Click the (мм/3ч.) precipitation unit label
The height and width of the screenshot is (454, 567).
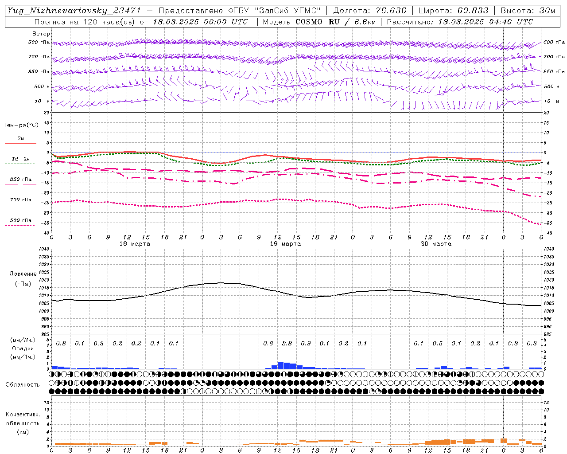click(x=23, y=340)
